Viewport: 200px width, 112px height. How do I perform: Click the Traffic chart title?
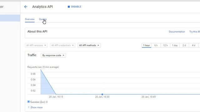32,55
